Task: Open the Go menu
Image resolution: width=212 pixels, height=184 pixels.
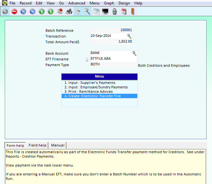Action: tap(62, 3)
